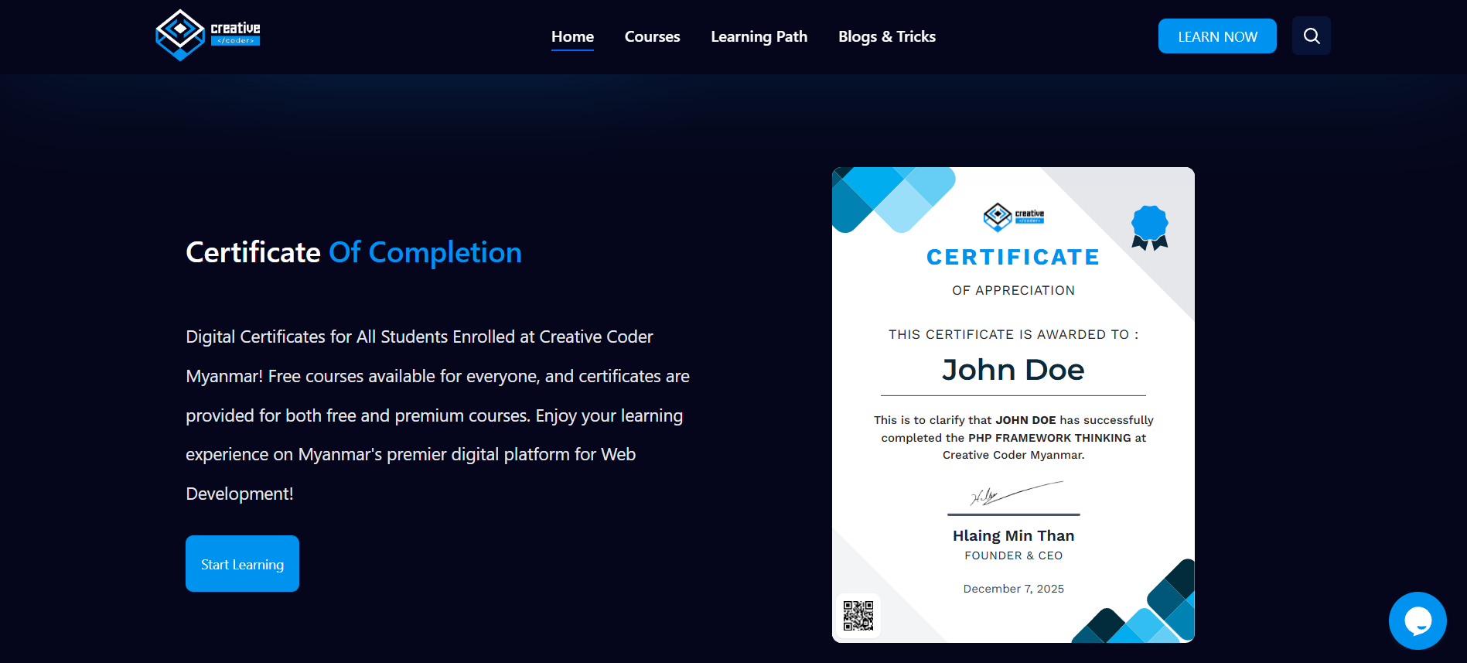Click 'PHP FRAMEWORK THINKING' course text

[1049, 438]
